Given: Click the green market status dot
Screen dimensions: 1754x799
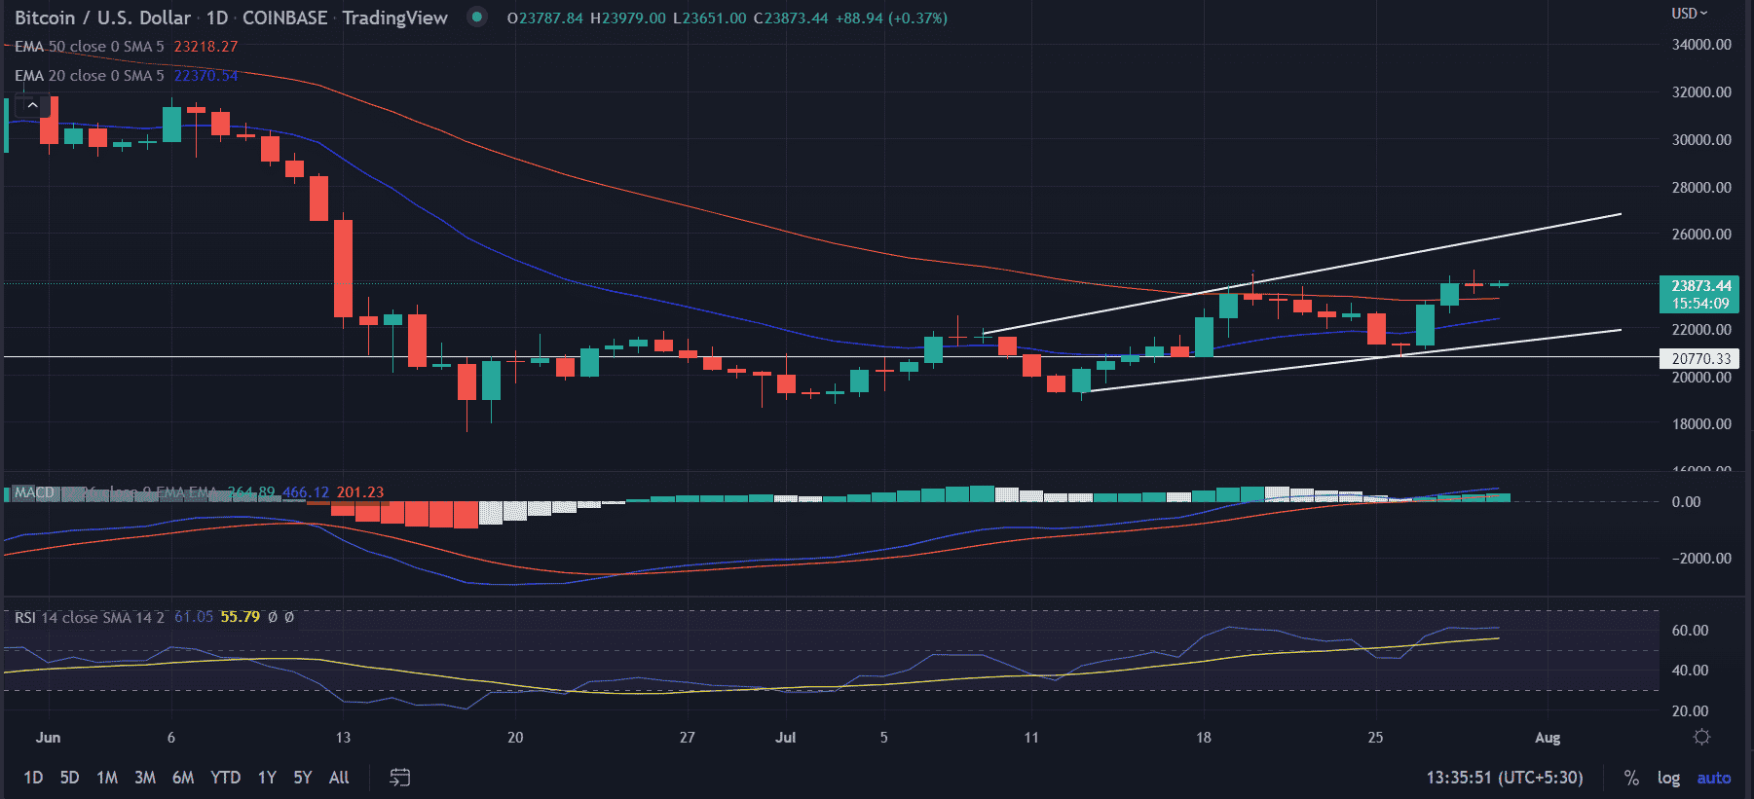Looking at the screenshot, I should click(476, 17).
